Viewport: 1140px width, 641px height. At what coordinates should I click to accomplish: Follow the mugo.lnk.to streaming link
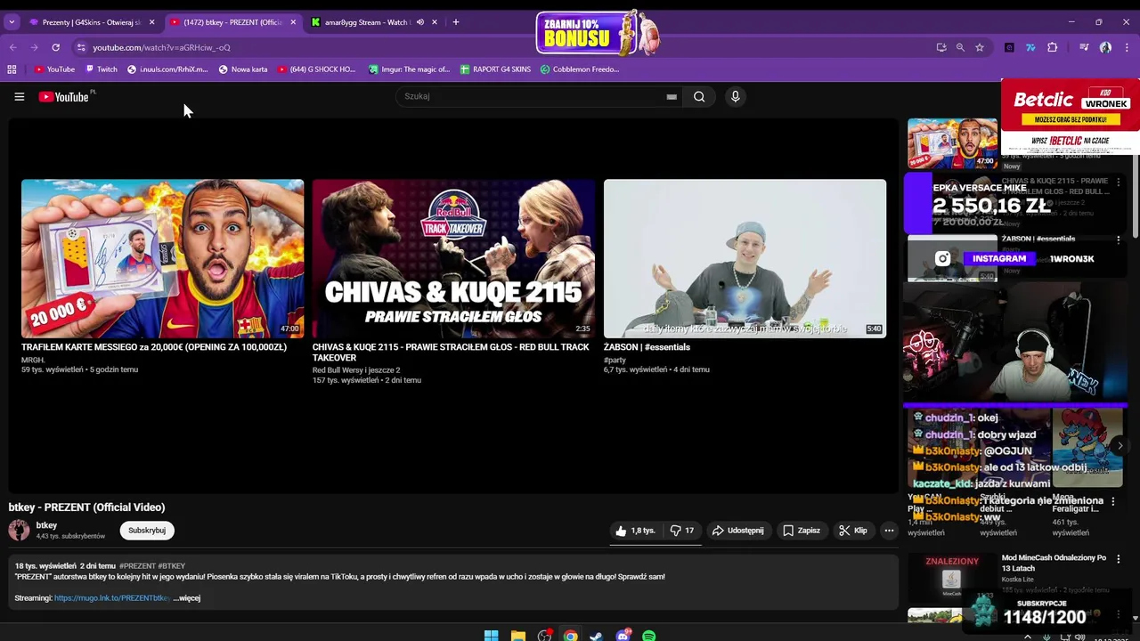pyautogui.click(x=112, y=598)
